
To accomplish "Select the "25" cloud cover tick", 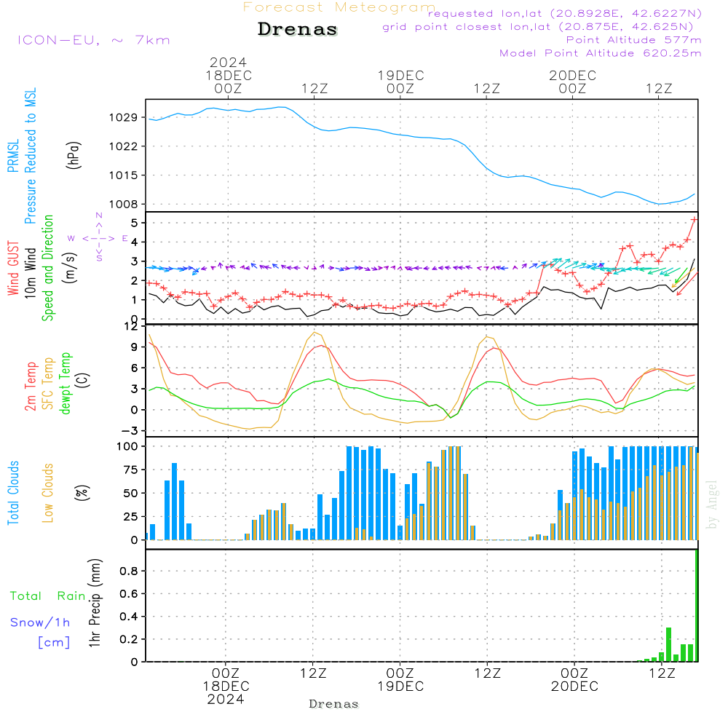I will [x=131, y=516].
